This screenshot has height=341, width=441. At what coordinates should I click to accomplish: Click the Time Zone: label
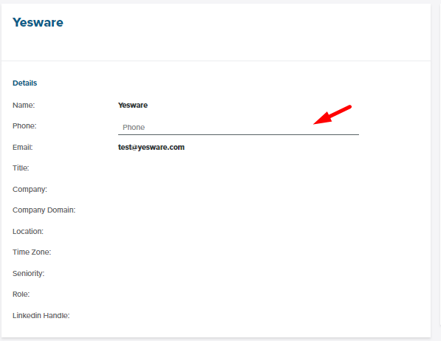pyautogui.click(x=32, y=252)
